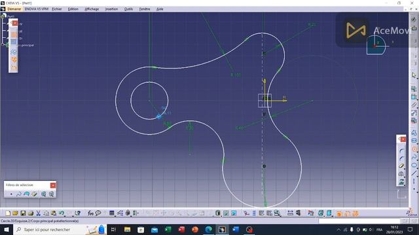
Task: Open the Formula f(x) tool
Action: click(90, 213)
